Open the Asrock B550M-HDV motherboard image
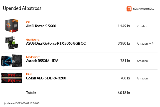This screenshot has width=160, height=107. [12, 61]
